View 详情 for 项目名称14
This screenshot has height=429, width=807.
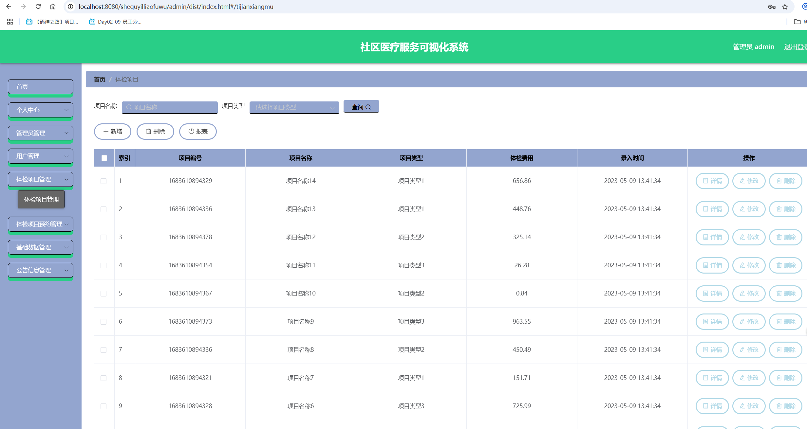(x=712, y=181)
